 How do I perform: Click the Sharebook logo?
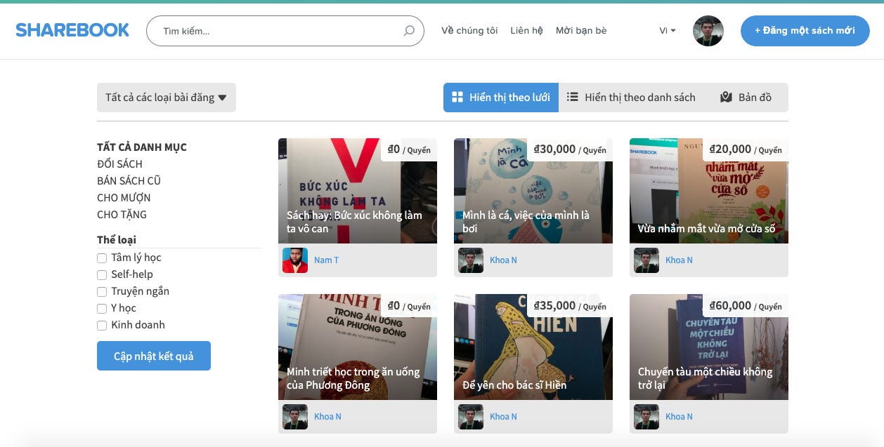click(72, 29)
